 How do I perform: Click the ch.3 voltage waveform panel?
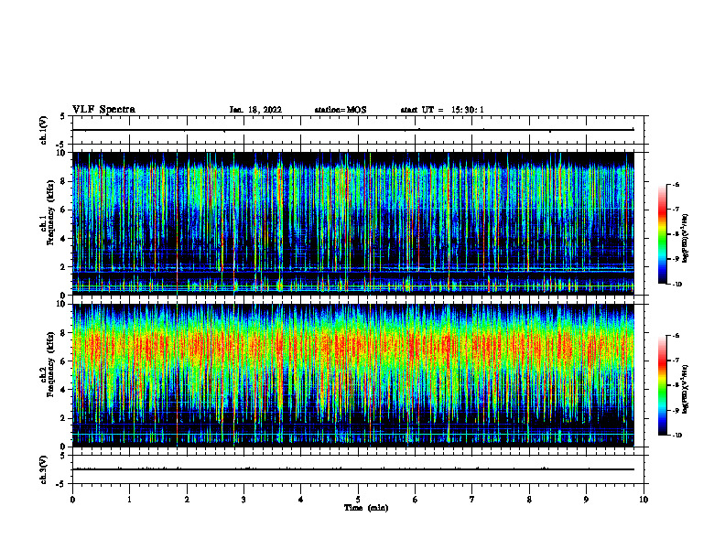358,469
